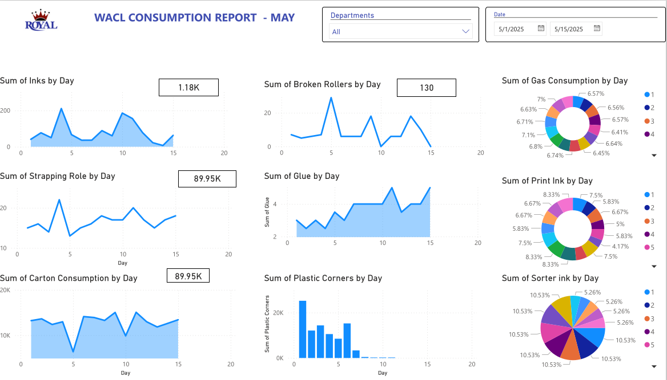The width and height of the screenshot is (667, 380).
Task: Click the 130 Broken Rollers total card
Action: coord(426,88)
